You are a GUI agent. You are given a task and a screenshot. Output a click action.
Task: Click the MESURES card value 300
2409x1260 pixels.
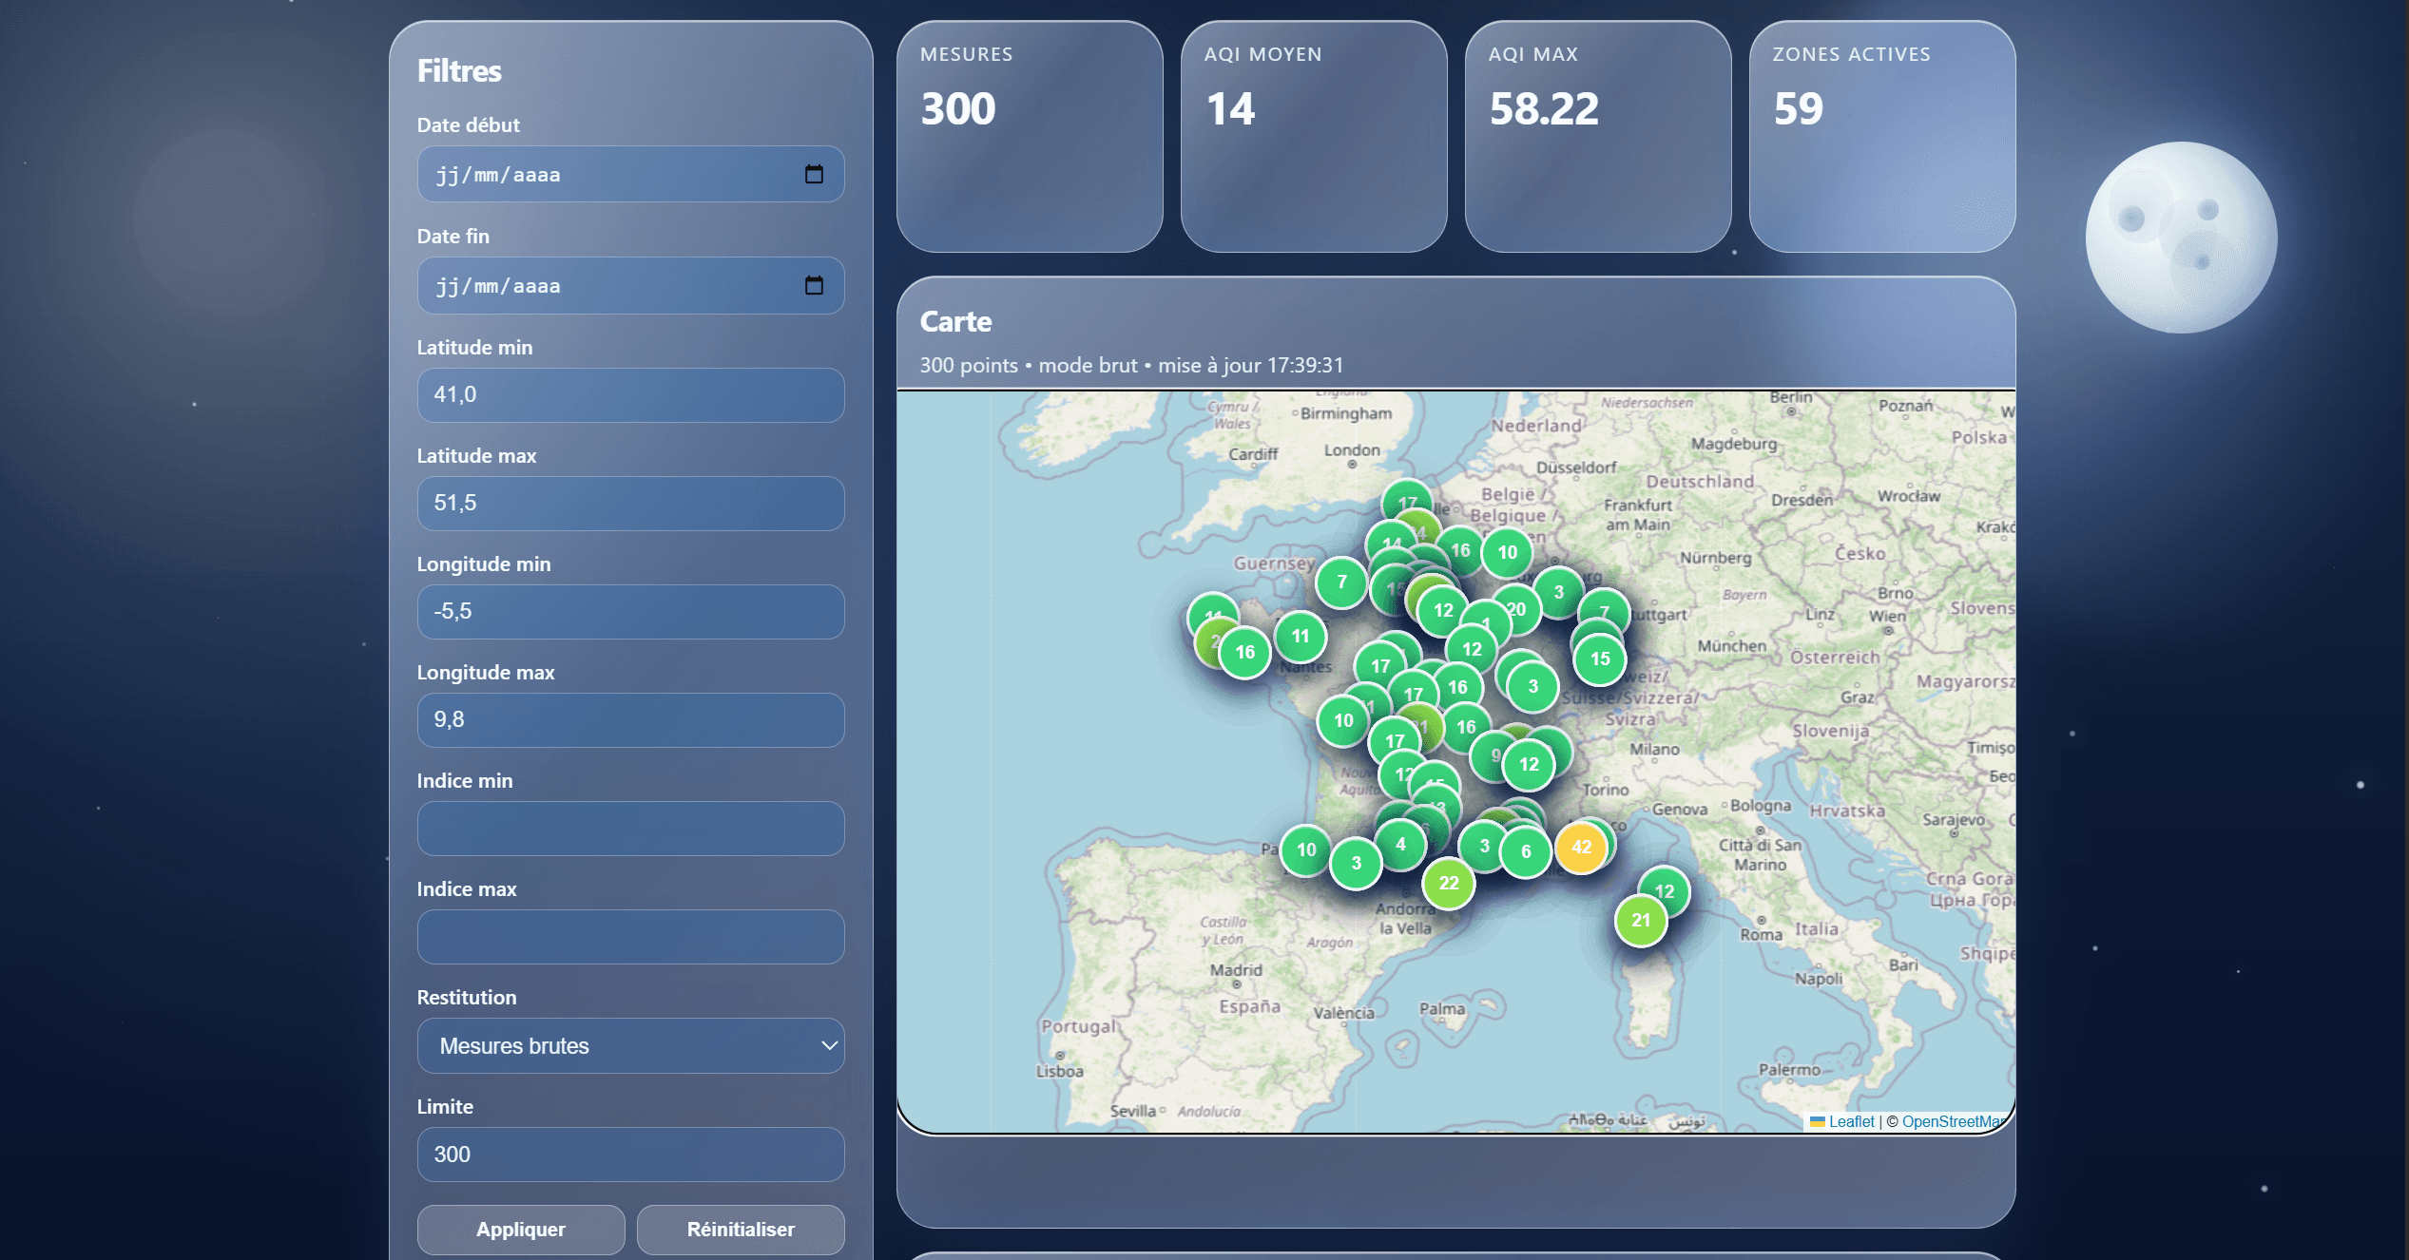(958, 108)
